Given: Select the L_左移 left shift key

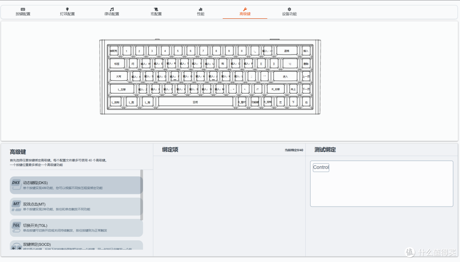Looking at the screenshot, I should [122, 89].
